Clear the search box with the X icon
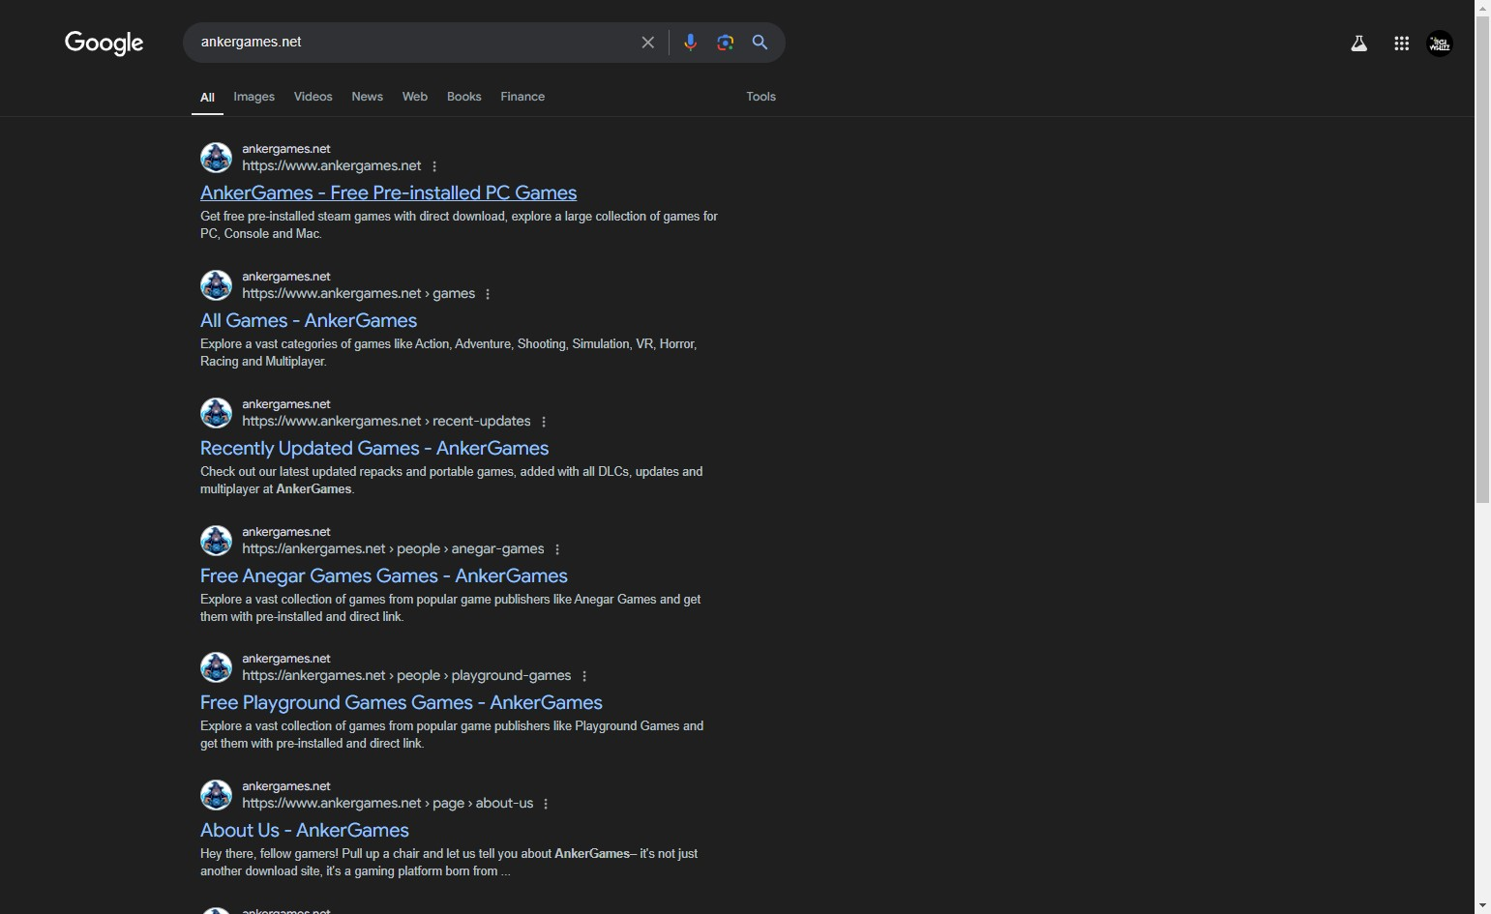This screenshot has height=914, width=1491. point(648,43)
